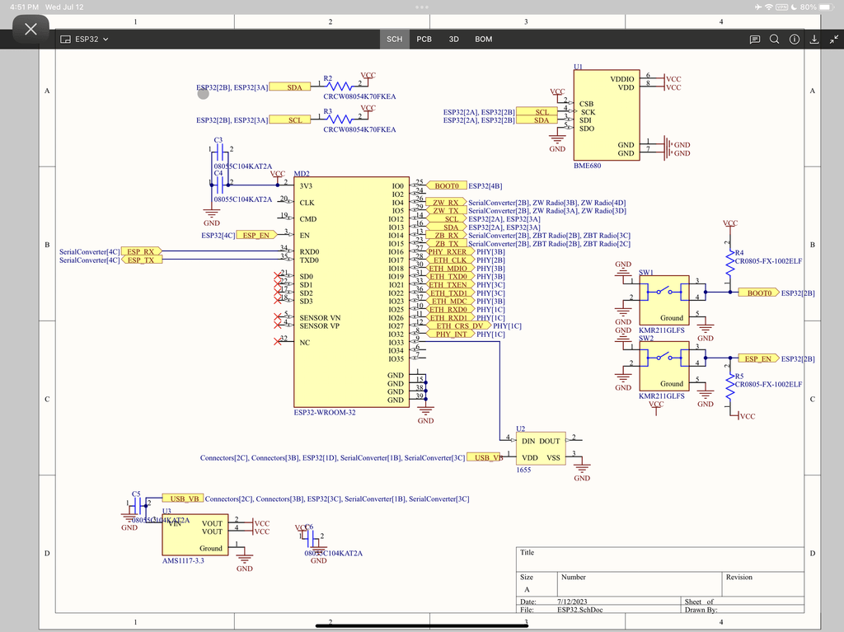Select the U2 1655 component

[541, 448]
